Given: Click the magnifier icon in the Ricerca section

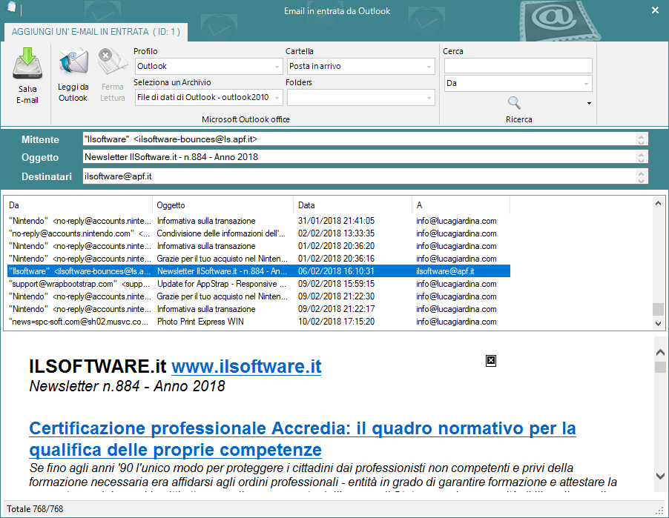Looking at the screenshot, I should (x=515, y=104).
